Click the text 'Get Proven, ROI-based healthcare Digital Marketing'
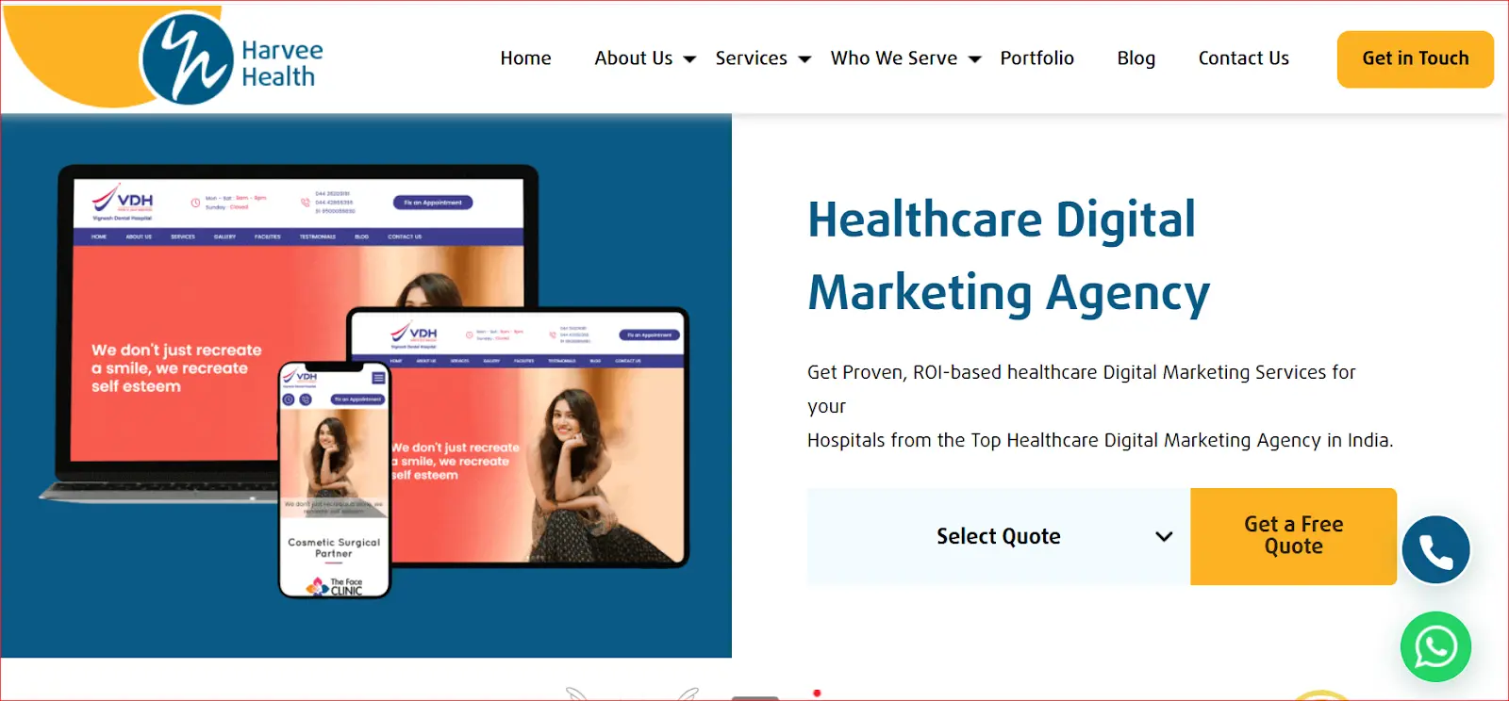 coord(1028,372)
